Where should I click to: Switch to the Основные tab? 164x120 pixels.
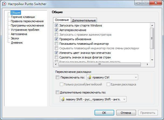click(62, 20)
